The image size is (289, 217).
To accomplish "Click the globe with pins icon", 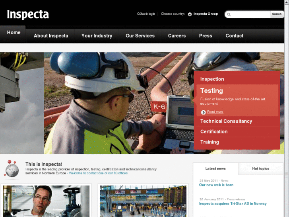I will (12, 169).
